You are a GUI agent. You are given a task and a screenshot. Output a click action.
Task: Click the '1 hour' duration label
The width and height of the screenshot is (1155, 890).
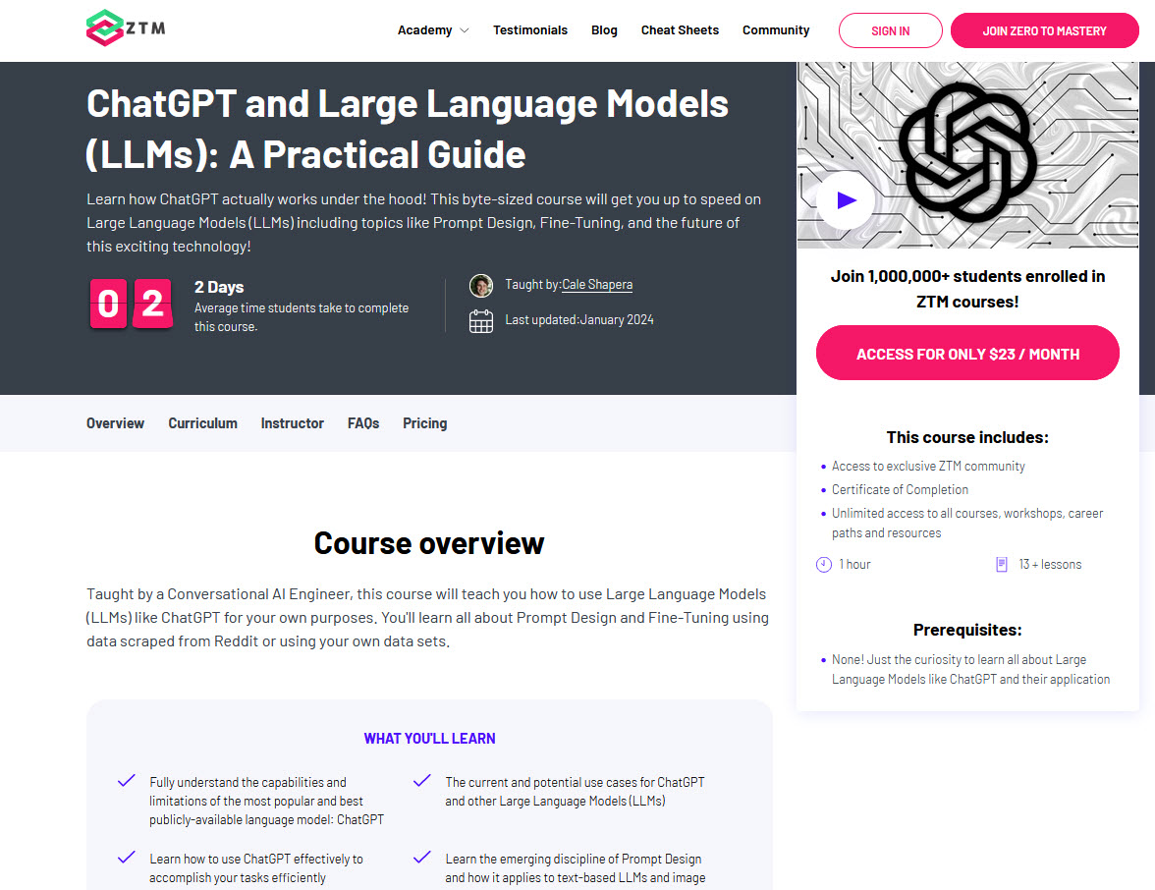(x=854, y=564)
